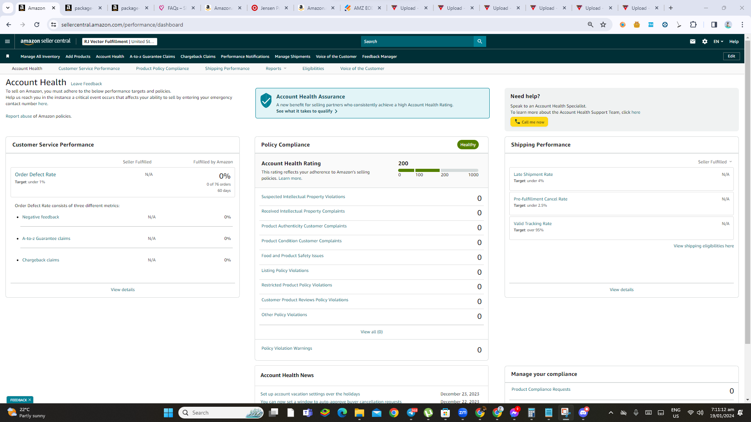The width and height of the screenshot is (751, 422).
Task: Click the Seller Central search field
Action: [x=417, y=41]
